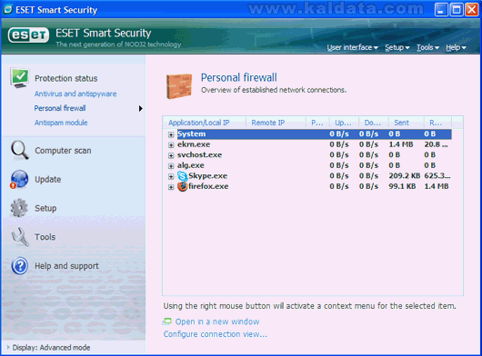Screen dimensions: 482x356
Task: Click the Protection status monitor icon
Action: pyautogui.click(x=20, y=77)
